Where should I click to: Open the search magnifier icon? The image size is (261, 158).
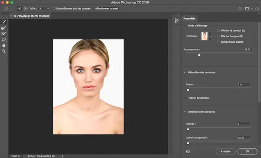point(240,9)
